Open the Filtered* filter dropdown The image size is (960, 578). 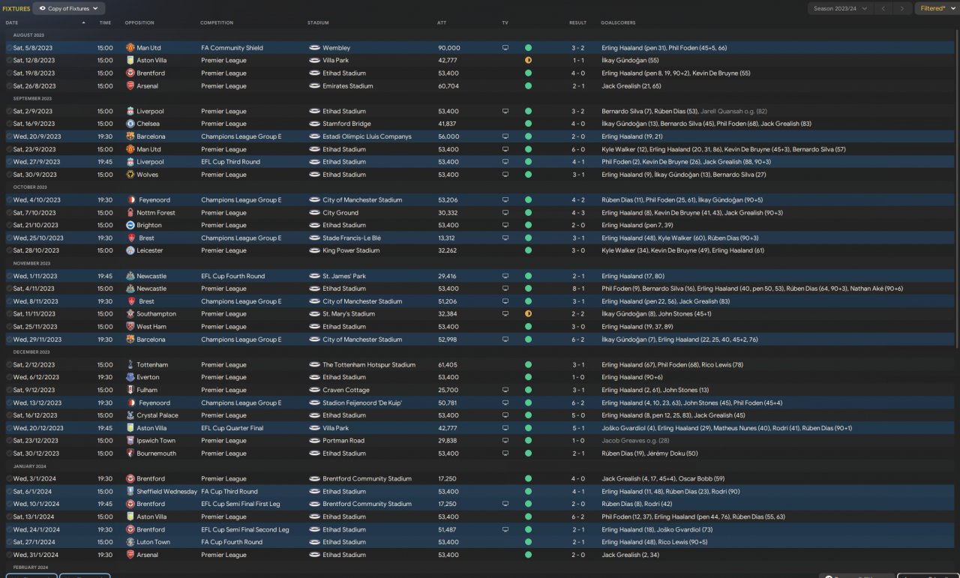pos(936,9)
